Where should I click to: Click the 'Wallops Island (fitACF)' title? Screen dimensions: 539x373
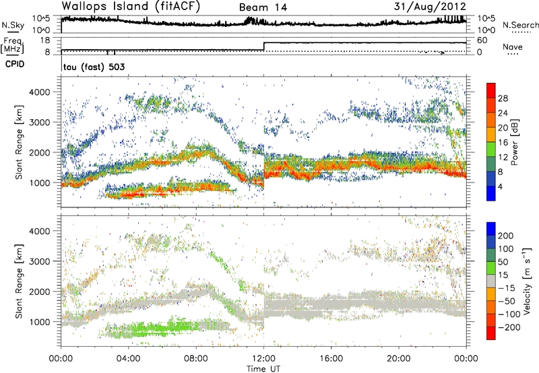(x=131, y=7)
